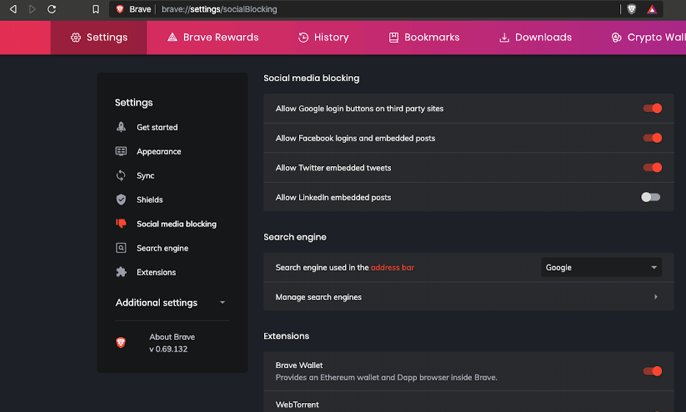Click the download icon beside Downloads tab

(x=504, y=38)
